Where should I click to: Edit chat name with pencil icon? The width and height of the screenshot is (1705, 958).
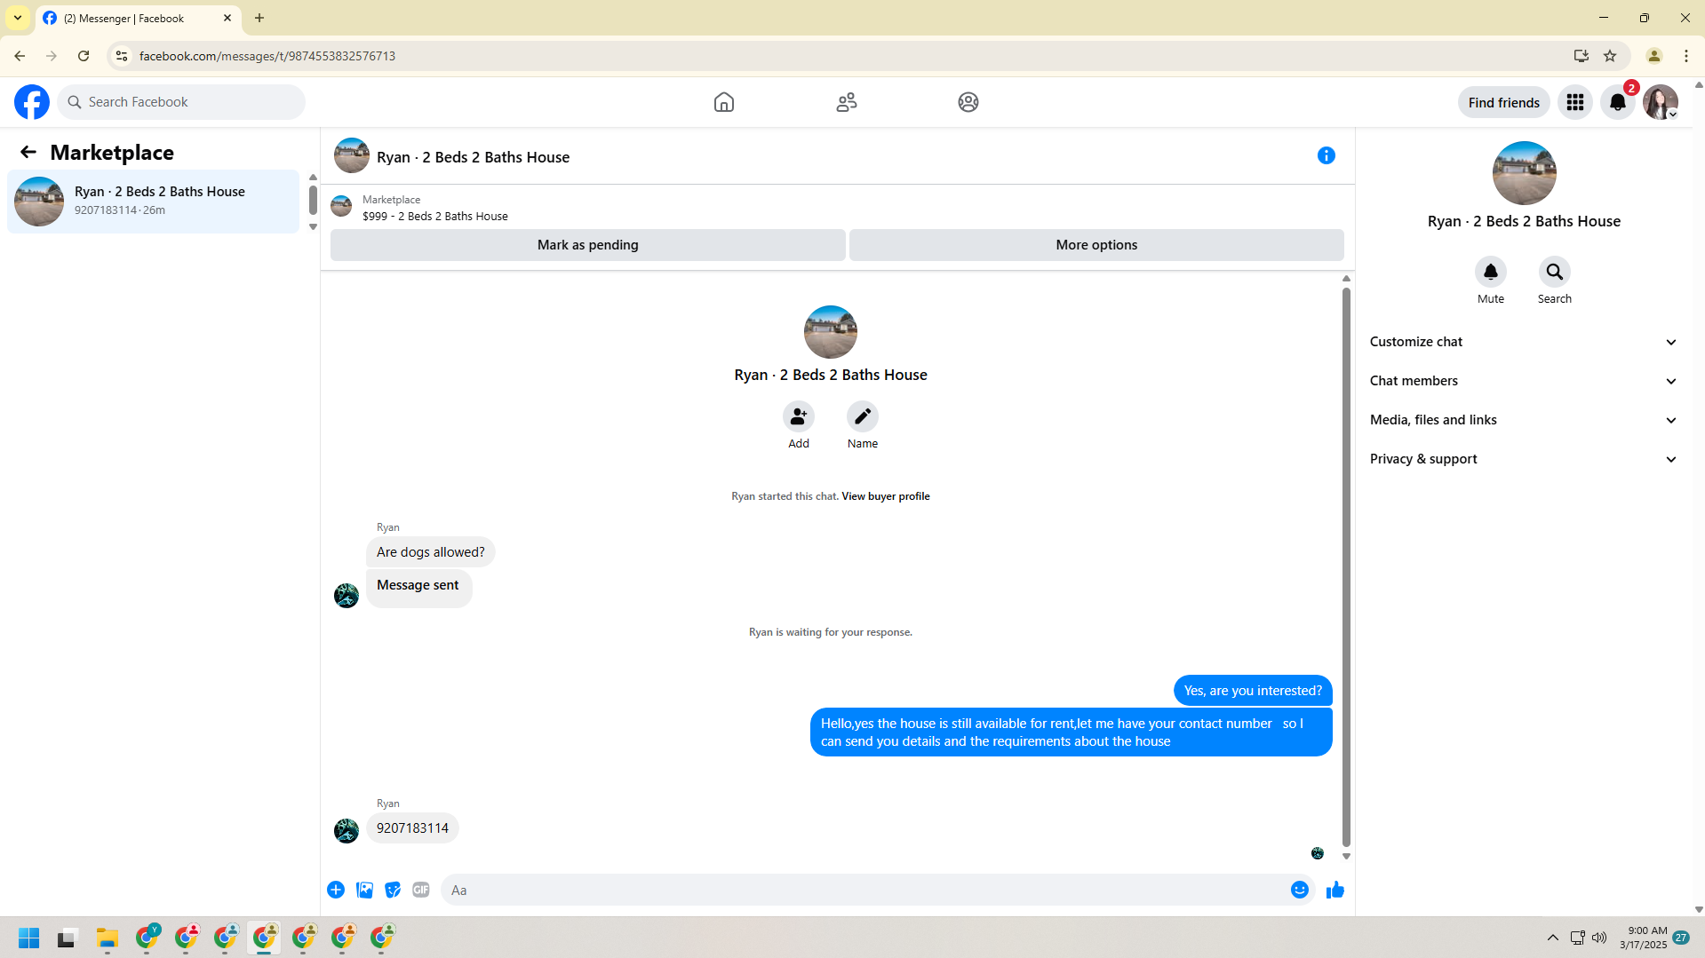pos(863,416)
